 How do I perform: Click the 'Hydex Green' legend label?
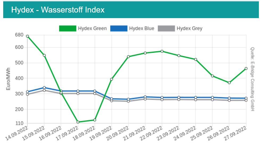pyautogui.click(x=92, y=28)
